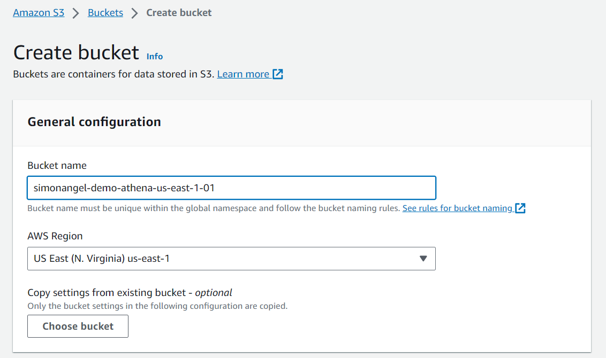Go back to the Buckets breadcrumb link
The height and width of the screenshot is (358, 606).
coord(105,13)
